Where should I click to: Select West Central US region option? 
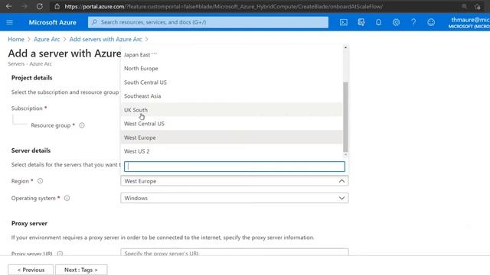pos(231,124)
